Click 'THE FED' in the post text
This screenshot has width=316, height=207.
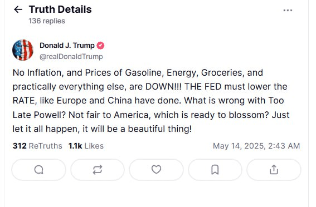pos(203,87)
